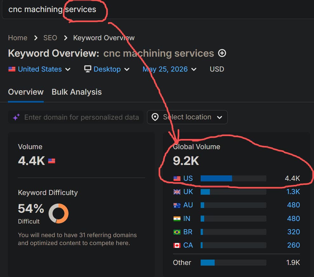Focus the Enter domain for personalized data field
Screen dimensions: 314x277
tap(76, 117)
